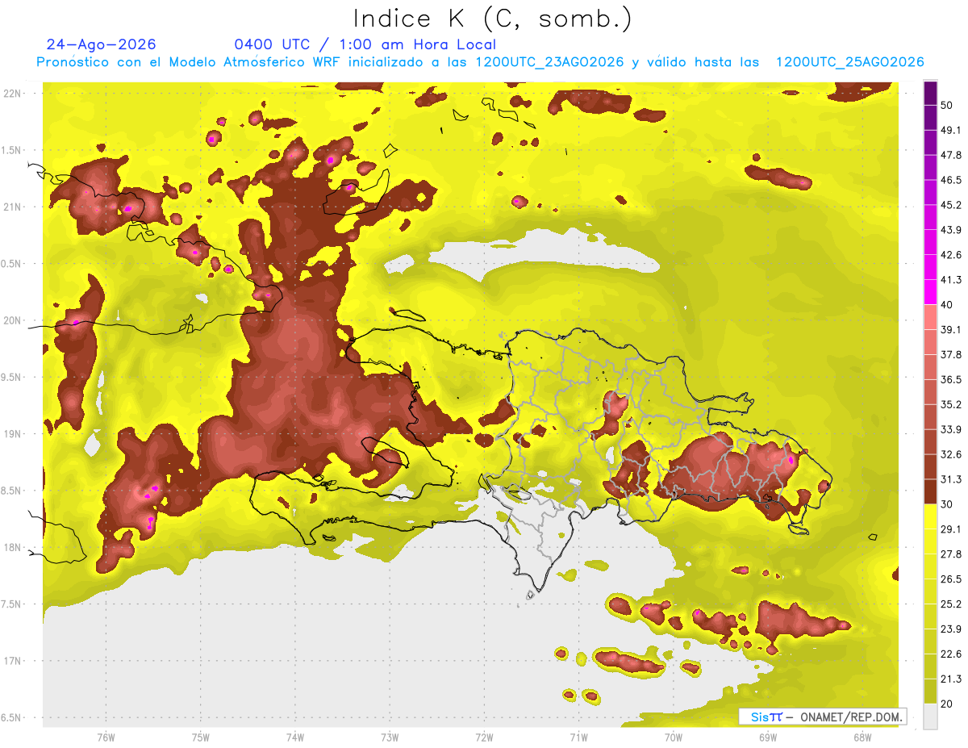Click latitude axis label "20N"
The width and height of the screenshot is (968, 748).
point(13,320)
